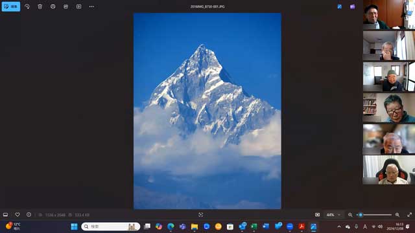Open the three-dots See more menu
The image size is (415, 233).
[x=91, y=6]
